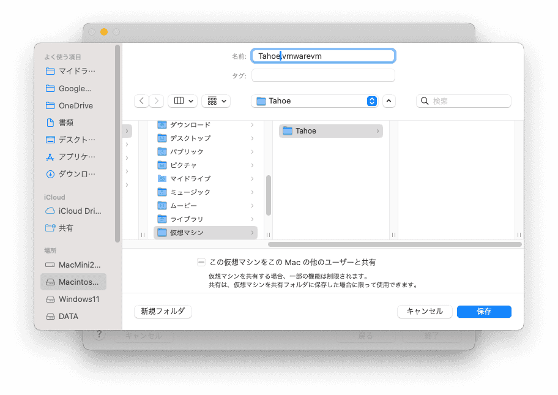Open the 共有 shared folder in sidebar

(65, 228)
